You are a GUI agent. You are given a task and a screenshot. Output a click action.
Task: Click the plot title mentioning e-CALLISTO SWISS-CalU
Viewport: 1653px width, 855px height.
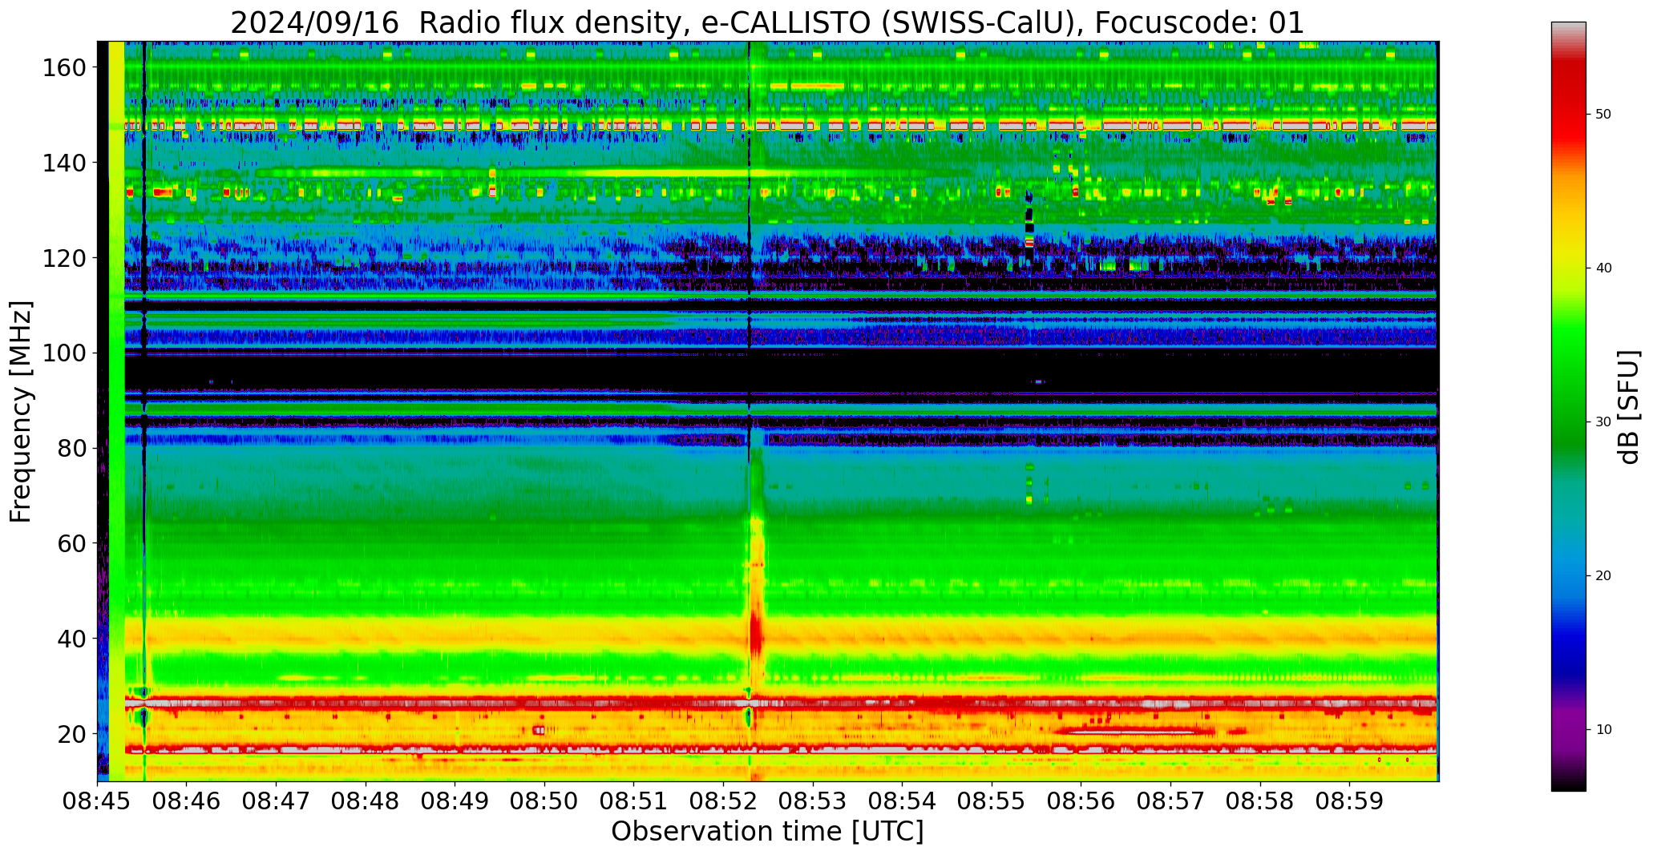coord(767,22)
